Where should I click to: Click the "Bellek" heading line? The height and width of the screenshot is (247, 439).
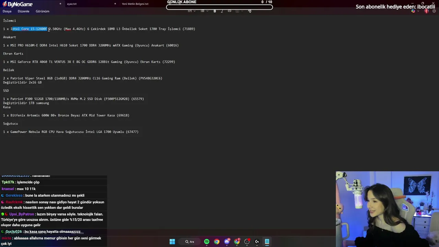9,70
